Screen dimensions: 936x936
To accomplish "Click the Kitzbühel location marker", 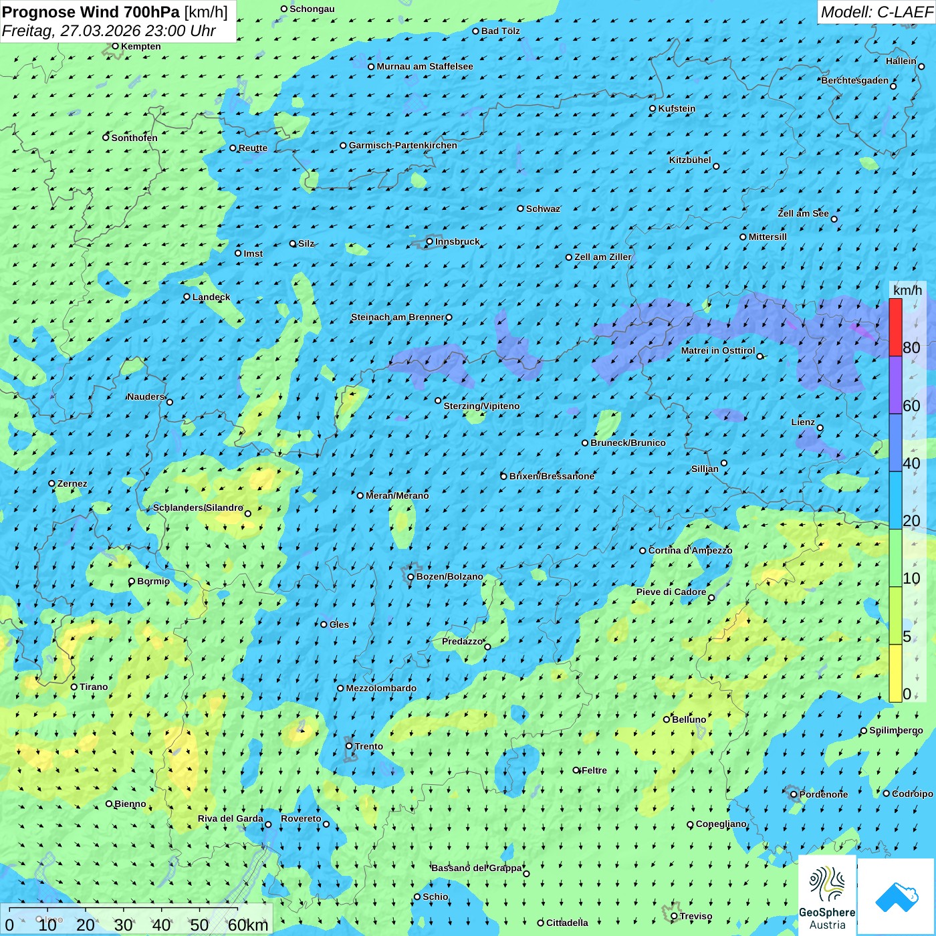I will [x=716, y=166].
